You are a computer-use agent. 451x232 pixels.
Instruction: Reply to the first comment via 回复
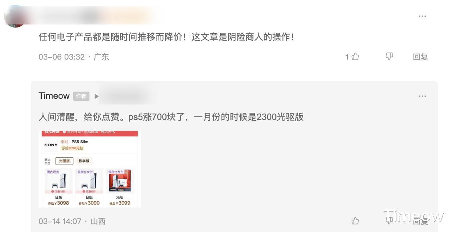point(420,57)
